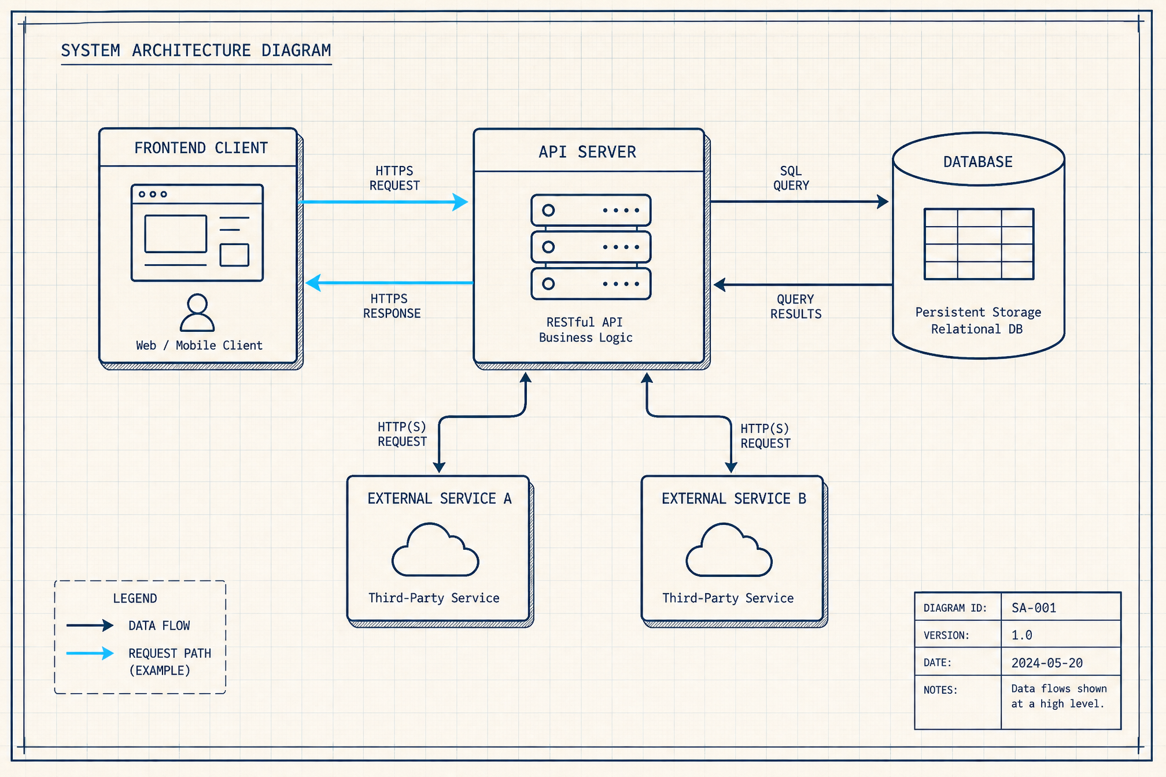Select the table grid icon inside Database cylinder
This screenshot has width=1166, height=777.
pos(979,244)
